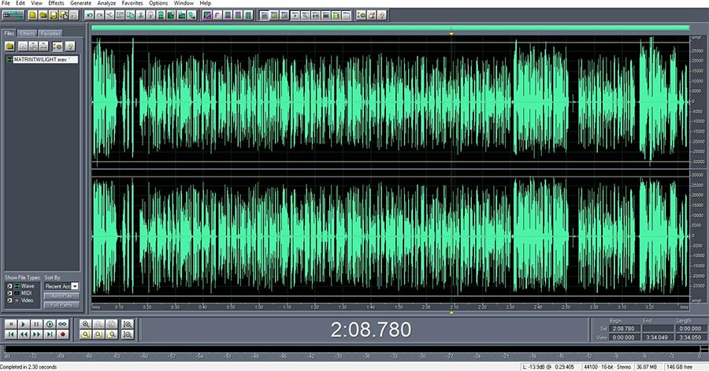Jump to the beginning with Go to Start
This screenshot has width=709, height=371.
click(11, 335)
